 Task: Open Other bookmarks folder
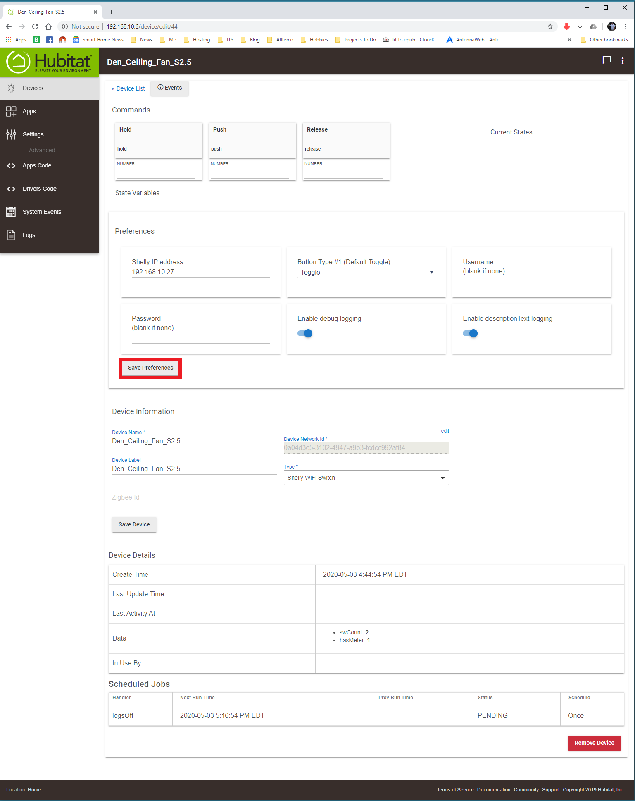(x=604, y=40)
